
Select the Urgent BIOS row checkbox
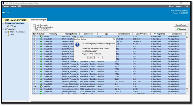[x=35, y=36]
